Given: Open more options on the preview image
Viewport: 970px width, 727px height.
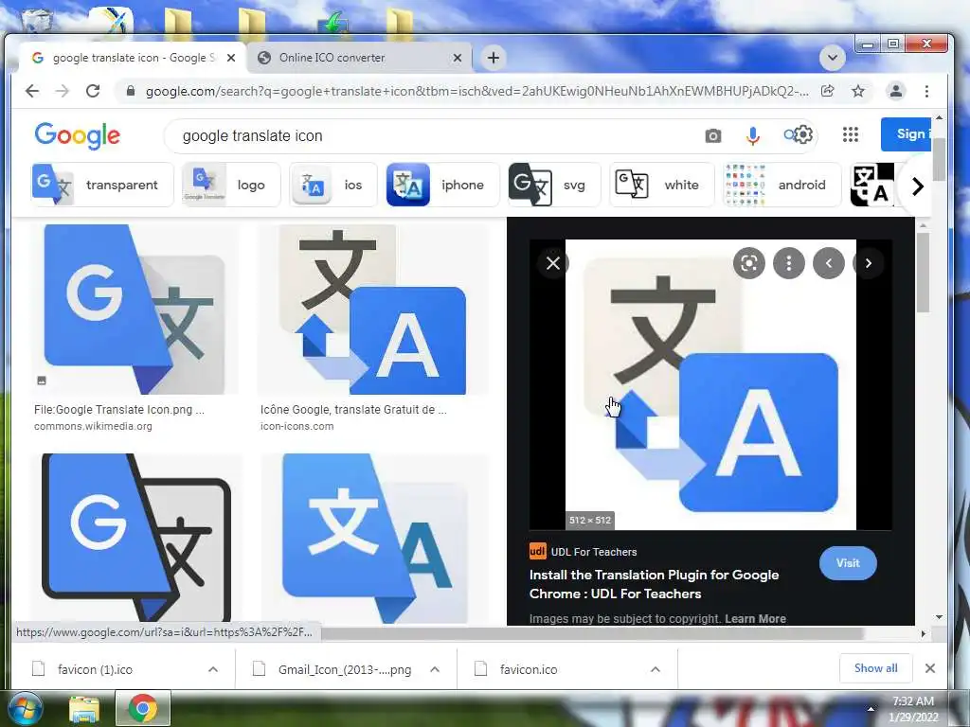Looking at the screenshot, I should tap(788, 263).
